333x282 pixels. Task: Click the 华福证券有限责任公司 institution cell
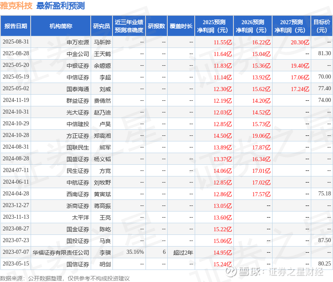pos(61,253)
